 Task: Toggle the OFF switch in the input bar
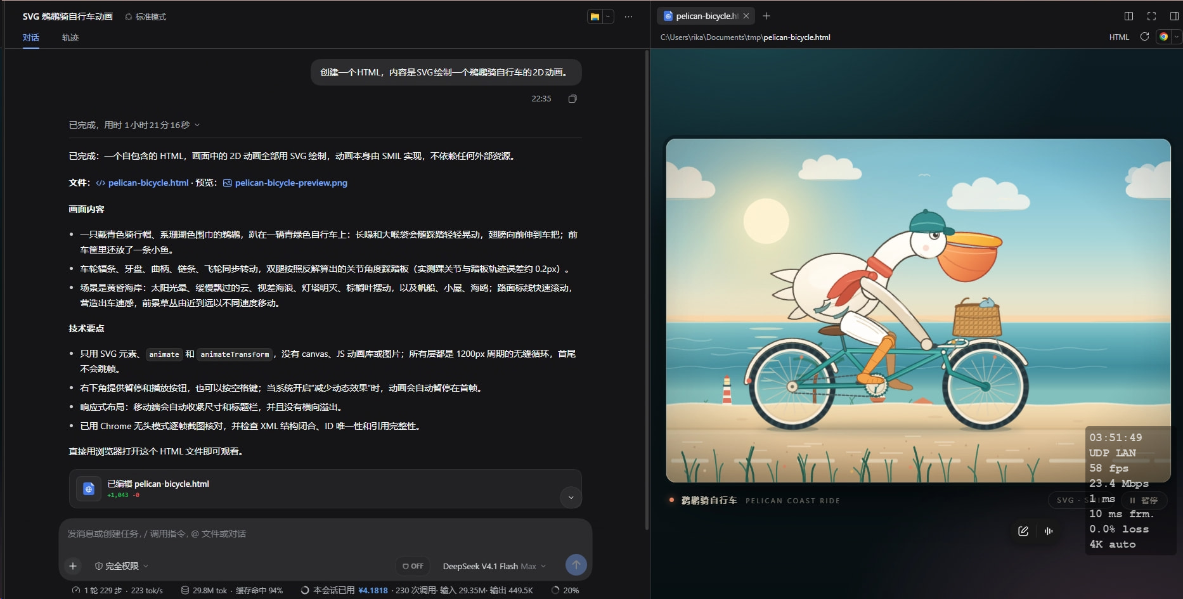pyautogui.click(x=413, y=566)
